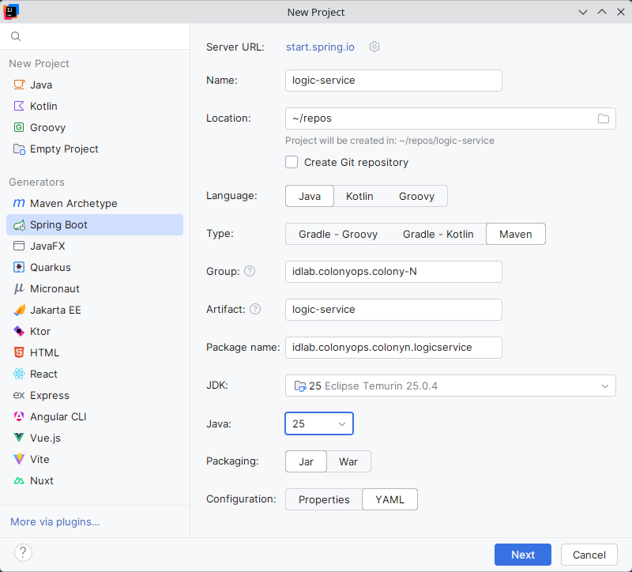Choose War packaging

348,461
